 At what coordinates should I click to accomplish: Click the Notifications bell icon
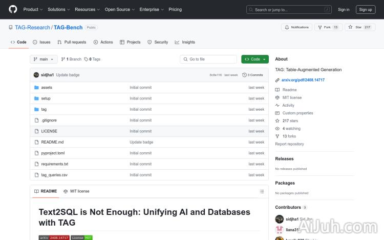click(x=287, y=27)
